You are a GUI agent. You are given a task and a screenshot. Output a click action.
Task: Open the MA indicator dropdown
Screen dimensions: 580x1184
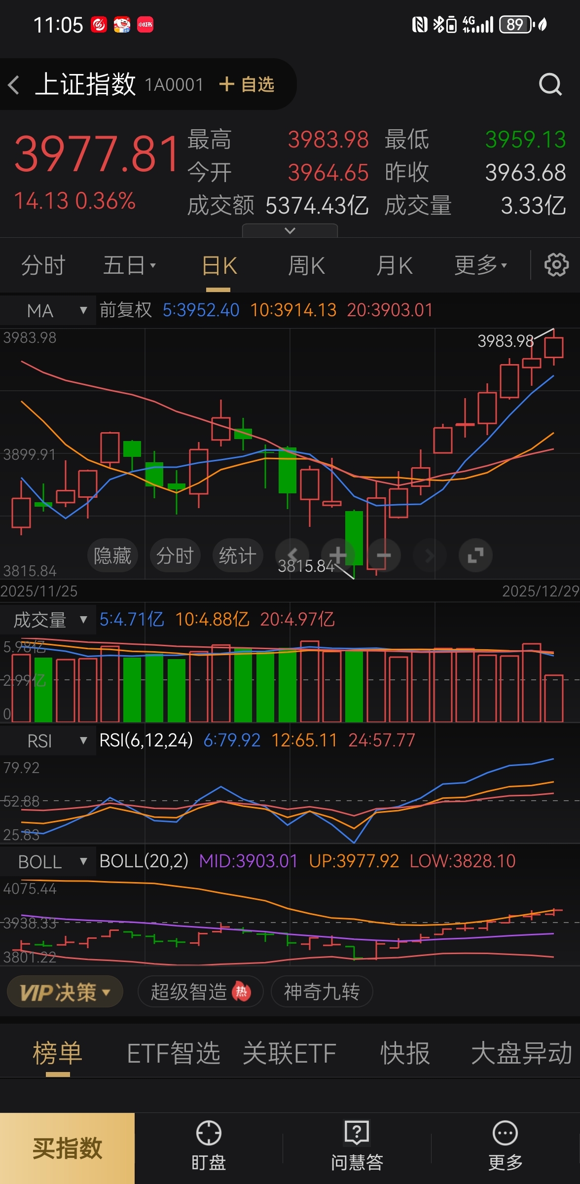(x=48, y=310)
